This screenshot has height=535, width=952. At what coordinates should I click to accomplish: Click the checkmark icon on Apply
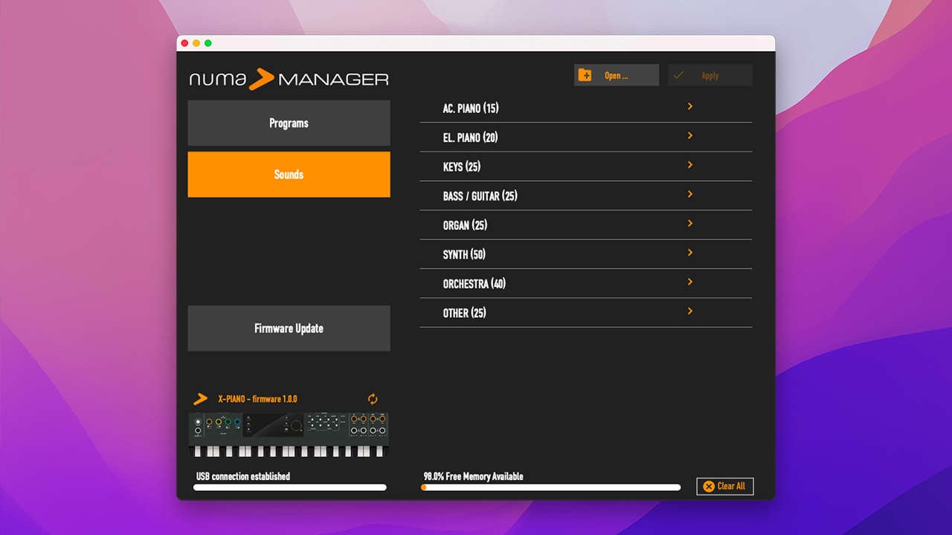(678, 75)
